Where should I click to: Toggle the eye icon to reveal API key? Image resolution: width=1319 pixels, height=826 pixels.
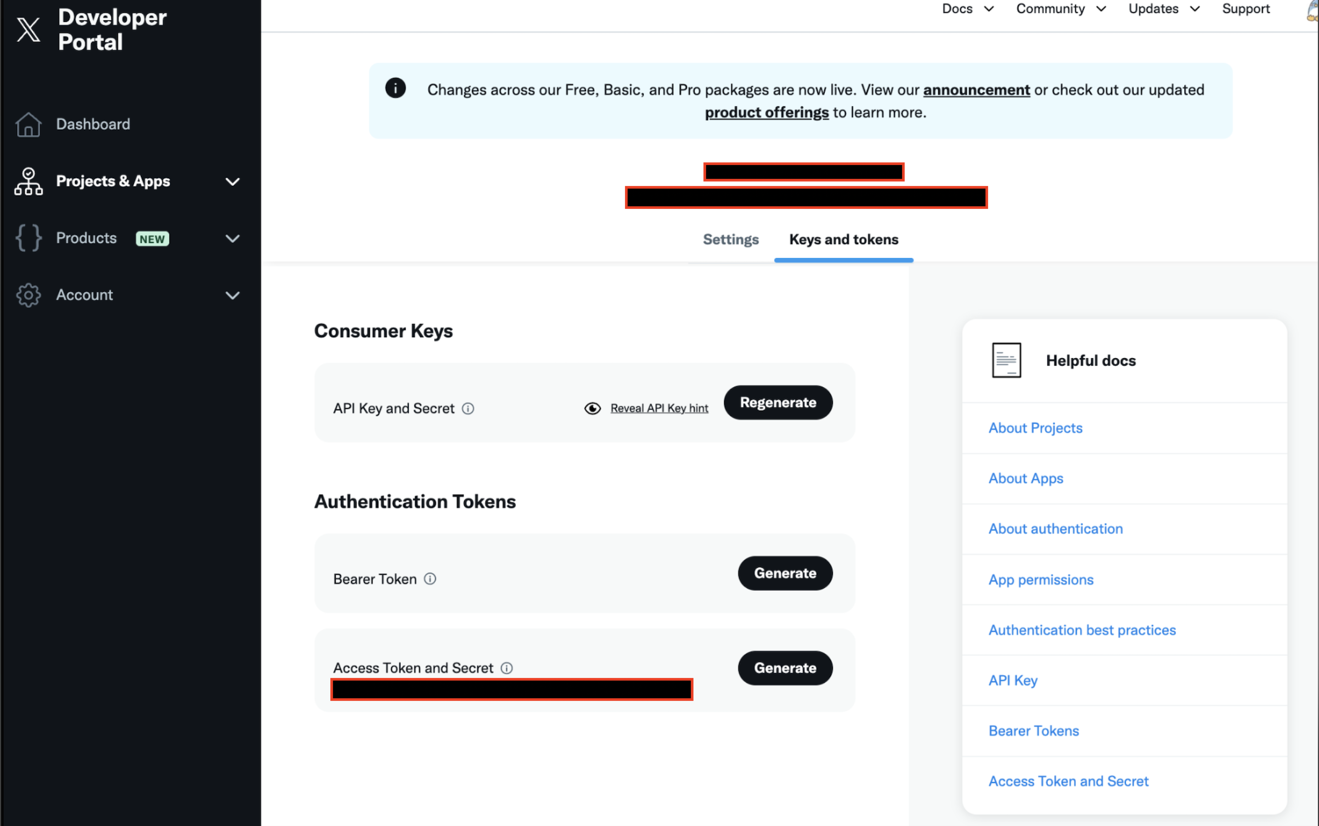click(x=593, y=409)
